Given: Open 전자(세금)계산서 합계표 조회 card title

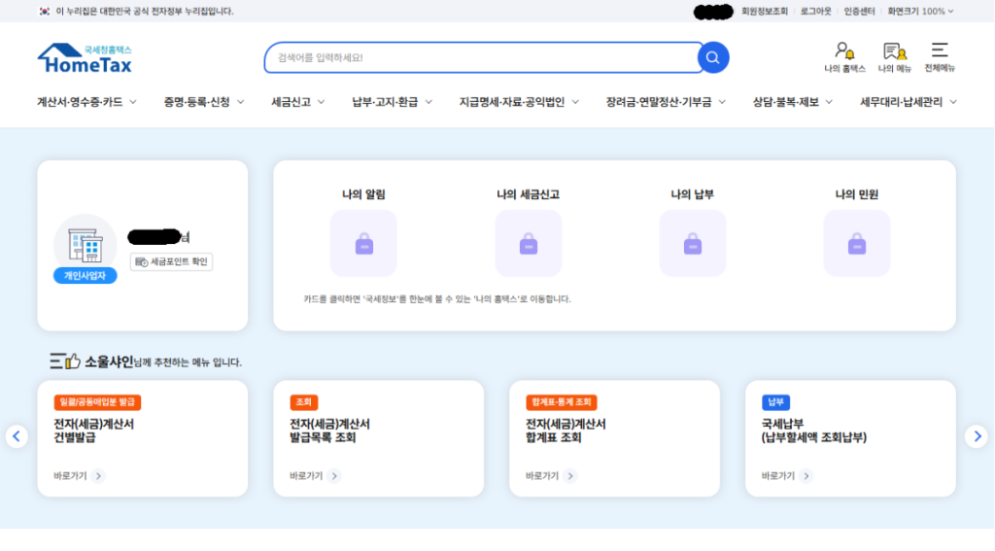Looking at the screenshot, I should click(x=566, y=431).
